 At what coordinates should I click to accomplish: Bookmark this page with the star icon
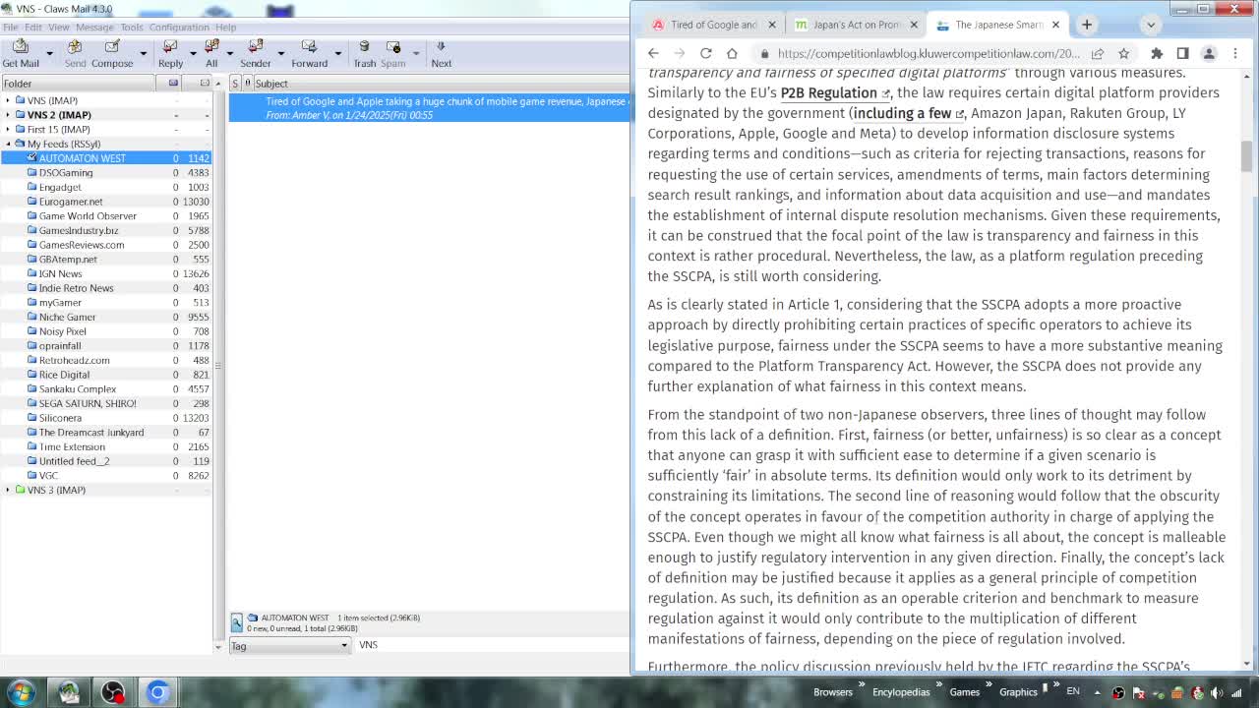[1123, 53]
